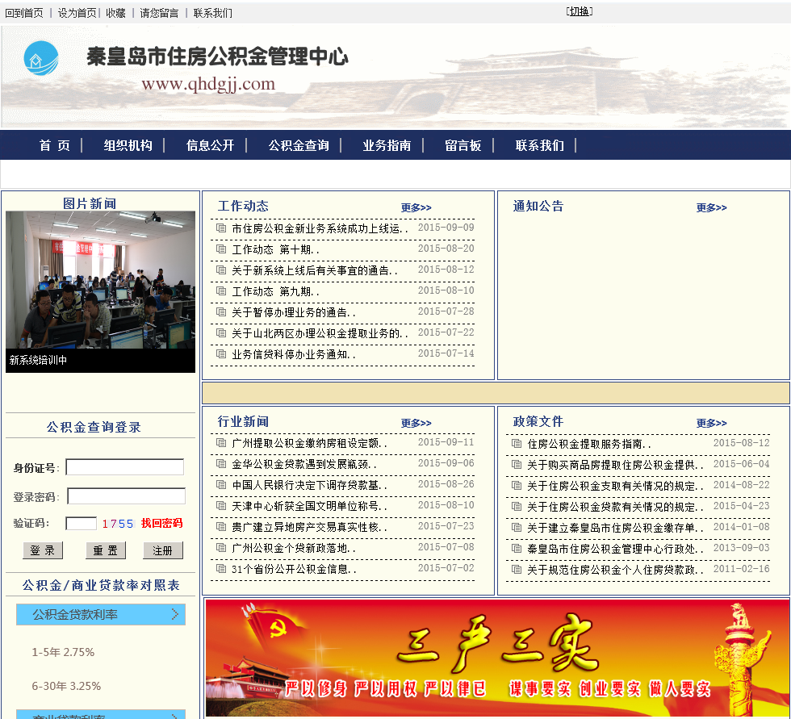Open article 关于山北两区办理公积金提取业务的
Viewport: 791px width, 719px height.
tap(320, 333)
